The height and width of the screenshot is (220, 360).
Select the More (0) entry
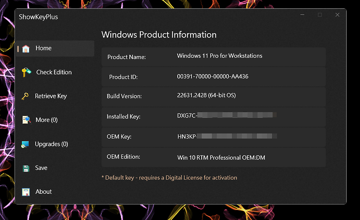[x=47, y=120]
